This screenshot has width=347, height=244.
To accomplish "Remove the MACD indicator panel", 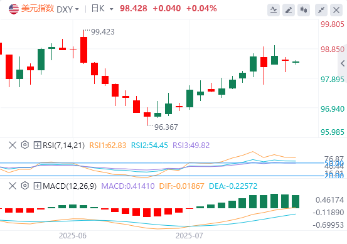I will 13,186.
